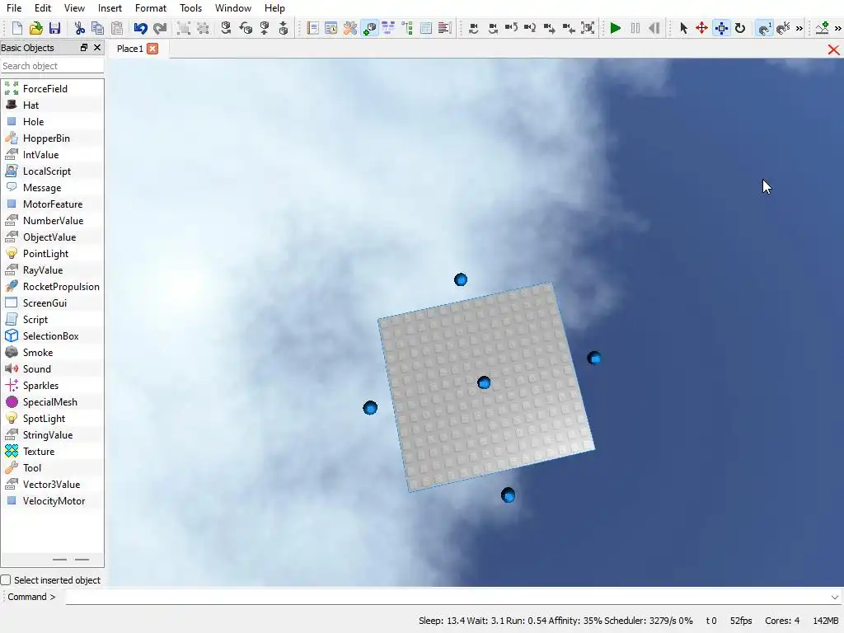Select the Rotate tool
Image resolution: width=844 pixels, height=633 pixels.
click(x=740, y=28)
